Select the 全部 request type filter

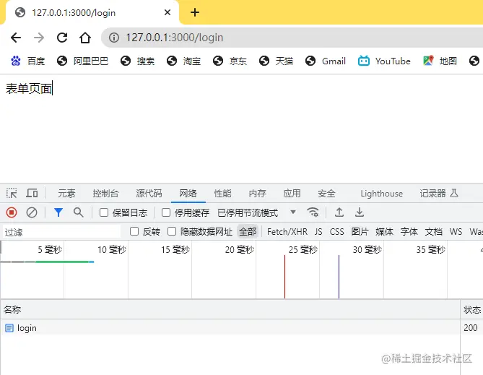pyautogui.click(x=248, y=232)
